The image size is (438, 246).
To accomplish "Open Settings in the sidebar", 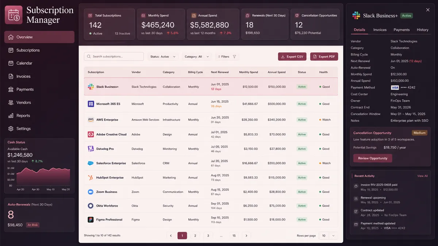I will pos(39,129).
